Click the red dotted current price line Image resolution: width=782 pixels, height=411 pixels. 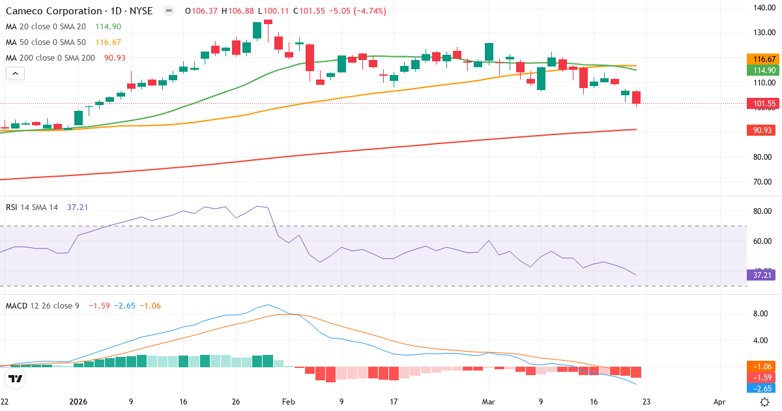[x=391, y=103]
